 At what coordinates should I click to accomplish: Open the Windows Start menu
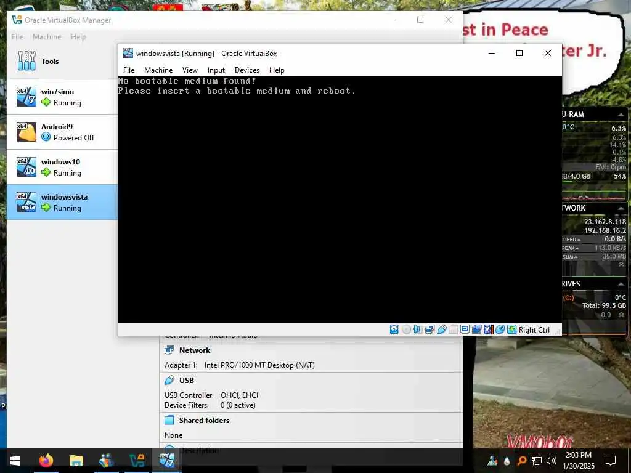[15, 461]
